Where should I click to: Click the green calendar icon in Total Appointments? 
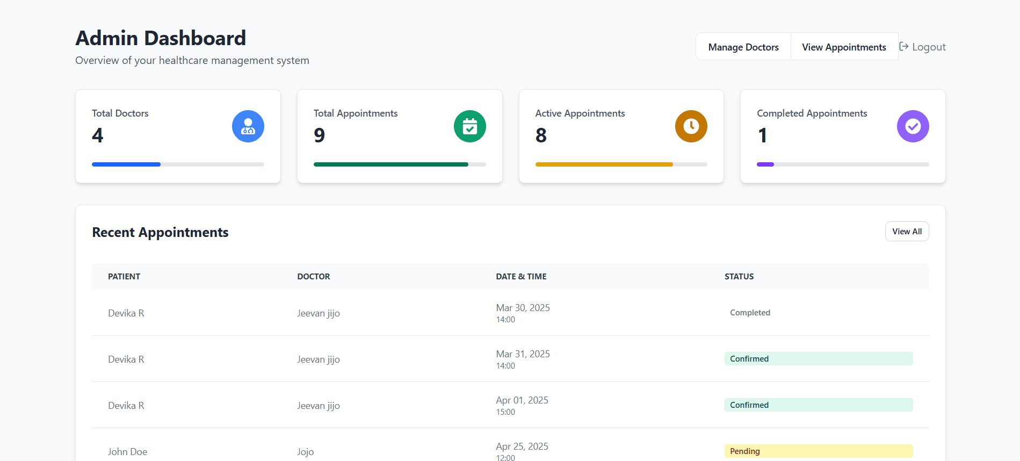click(469, 126)
